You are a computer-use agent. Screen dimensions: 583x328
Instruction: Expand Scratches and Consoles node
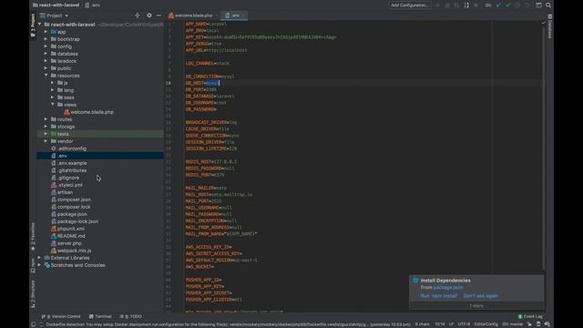[39, 265]
